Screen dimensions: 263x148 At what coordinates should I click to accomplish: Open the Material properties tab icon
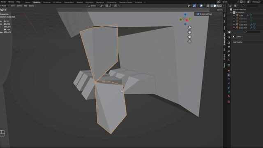(x=229, y=96)
